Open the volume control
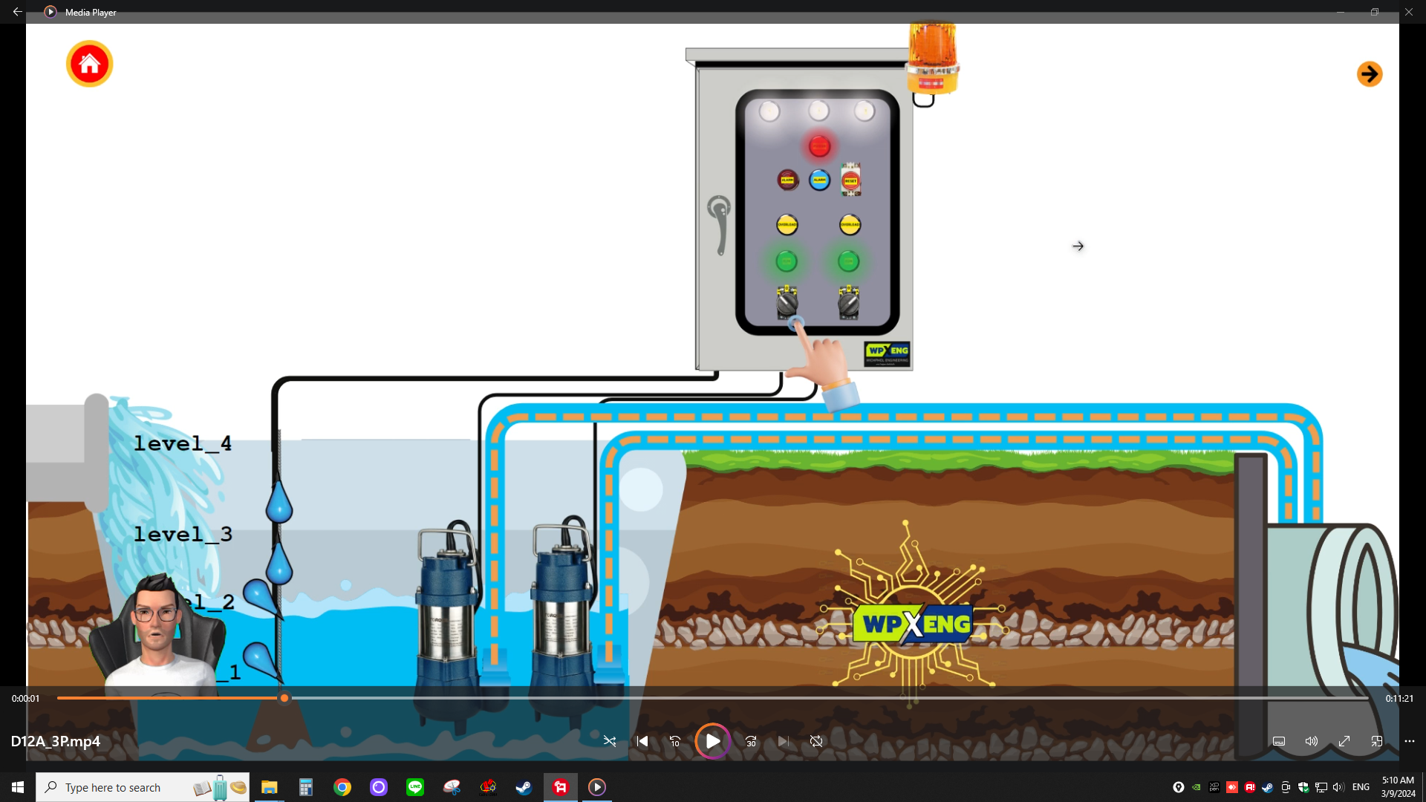Viewport: 1426px width, 802px height. 1312,741
